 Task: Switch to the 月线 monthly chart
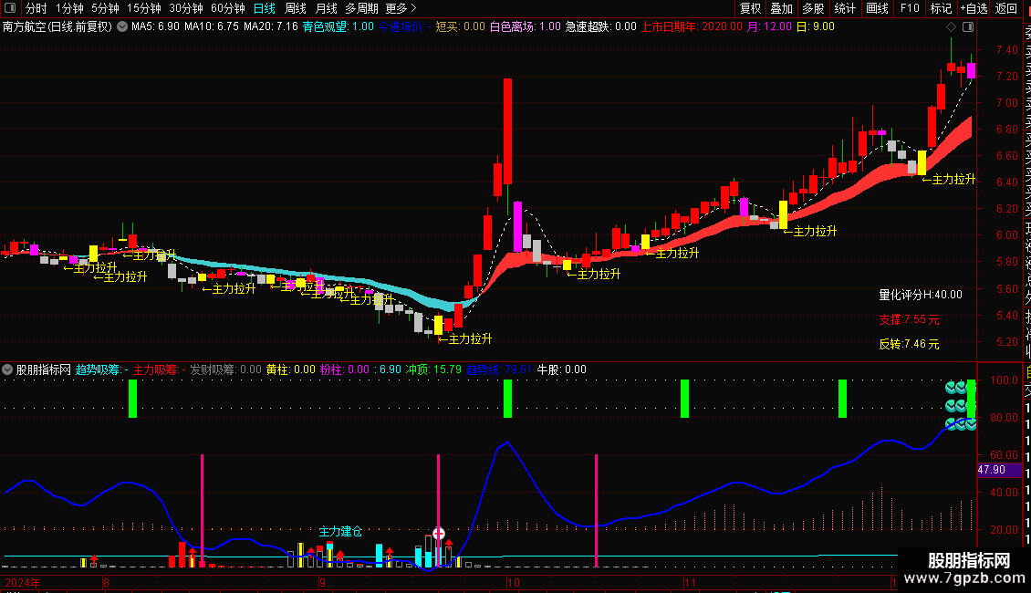(x=326, y=8)
